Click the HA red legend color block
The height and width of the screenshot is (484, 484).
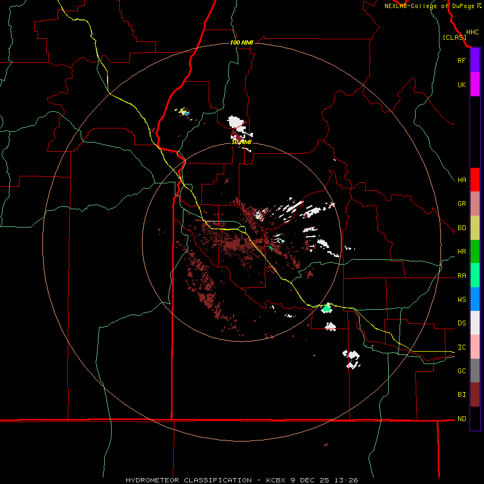(475, 180)
